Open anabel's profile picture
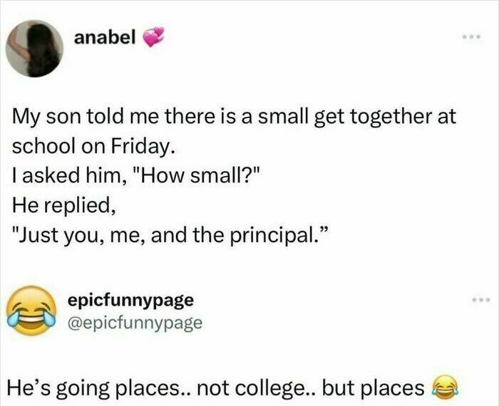Image resolution: width=499 pixels, height=406 pixels. click(34, 47)
